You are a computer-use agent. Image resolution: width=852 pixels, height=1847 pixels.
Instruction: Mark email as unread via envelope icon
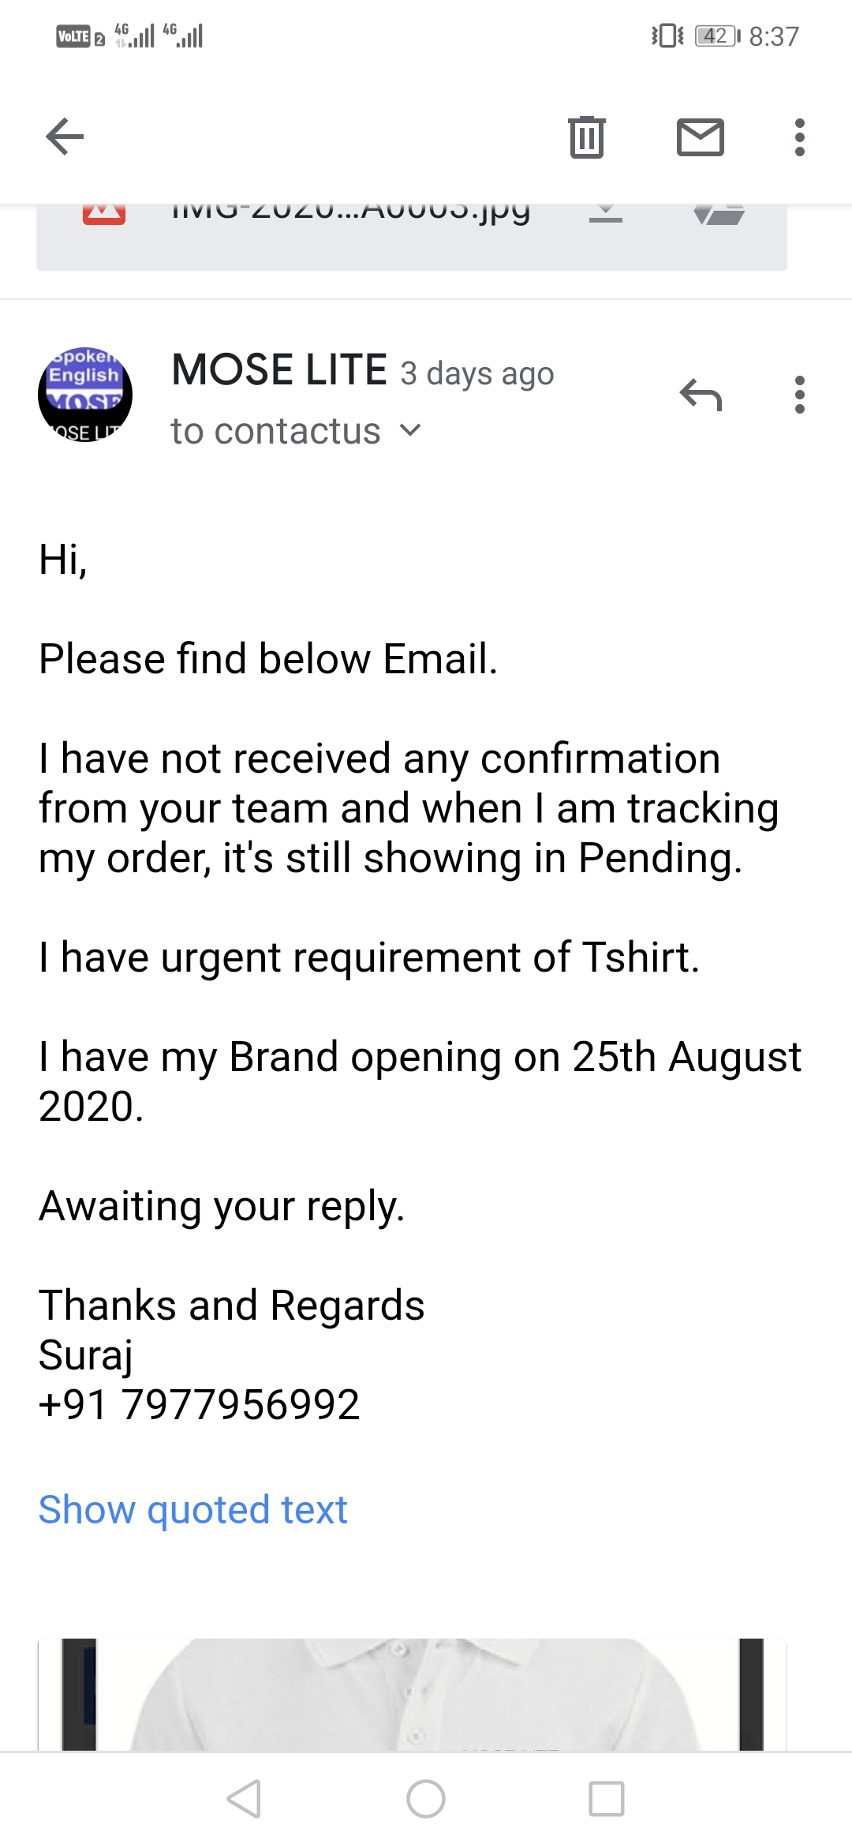pyautogui.click(x=701, y=137)
